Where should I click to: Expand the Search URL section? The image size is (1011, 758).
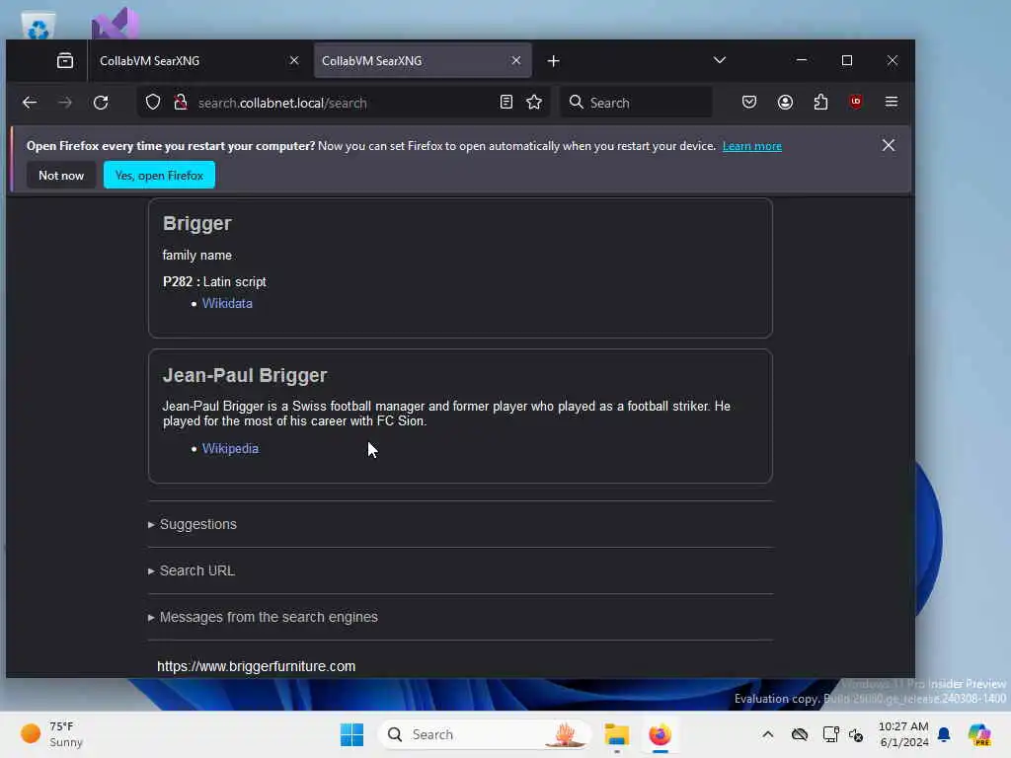(x=192, y=570)
